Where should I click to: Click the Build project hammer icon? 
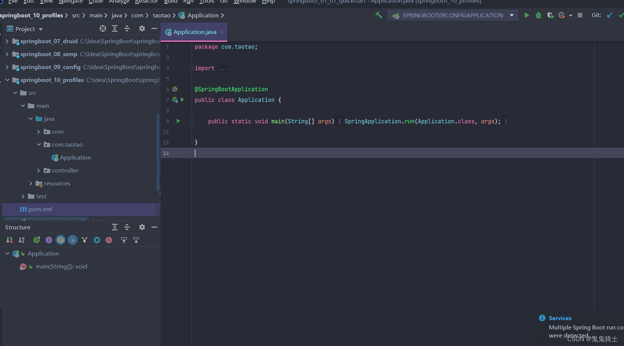(x=379, y=15)
